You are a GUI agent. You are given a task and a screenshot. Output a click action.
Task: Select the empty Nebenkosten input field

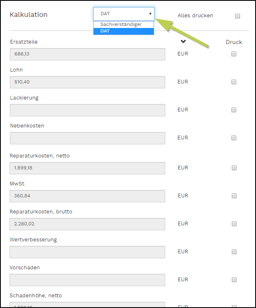[87, 138]
